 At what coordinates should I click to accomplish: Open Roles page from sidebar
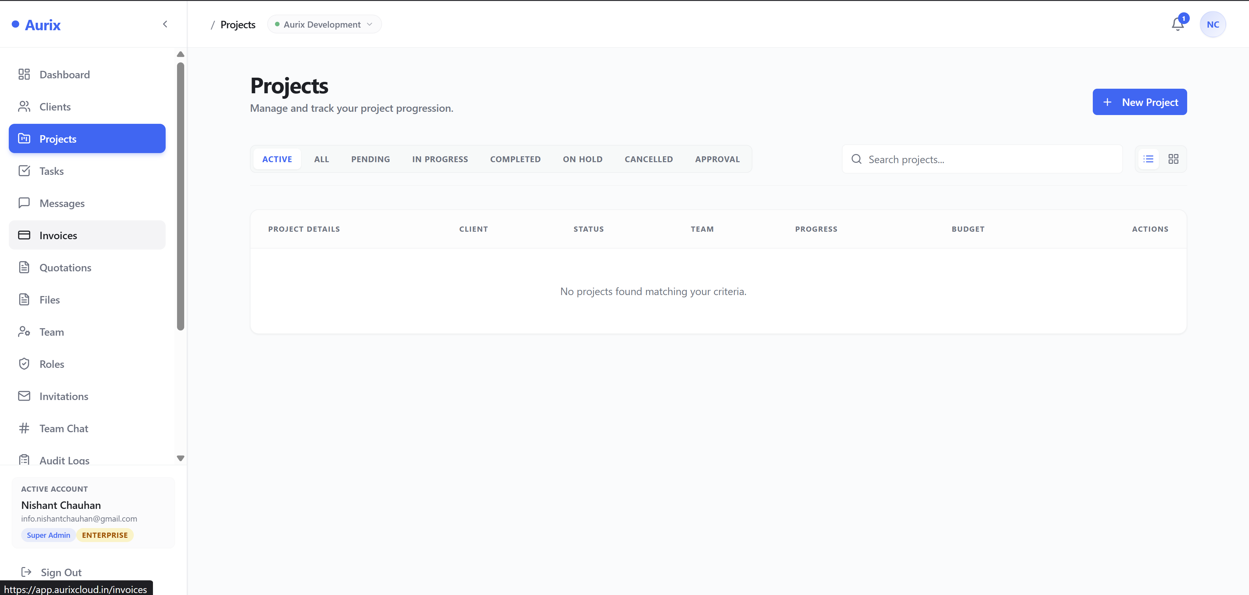(87, 364)
